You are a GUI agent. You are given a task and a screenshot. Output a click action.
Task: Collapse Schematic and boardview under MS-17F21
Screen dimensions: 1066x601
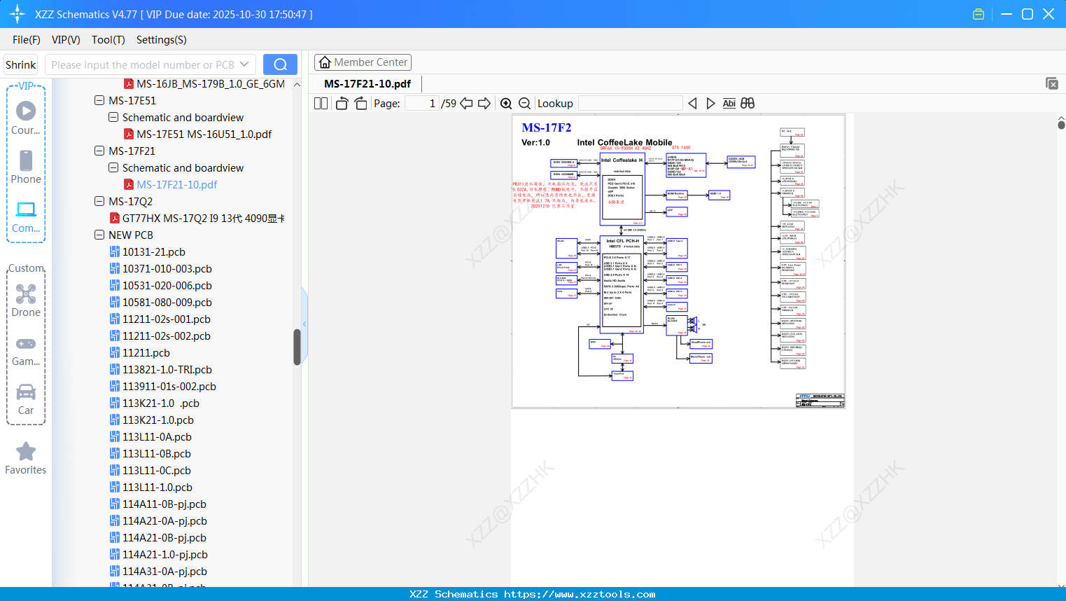coord(113,167)
